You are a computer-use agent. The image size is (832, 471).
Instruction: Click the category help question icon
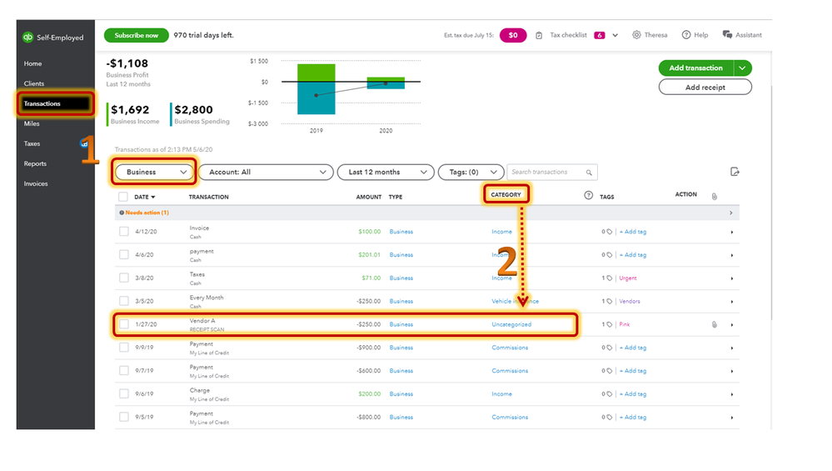tap(589, 195)
